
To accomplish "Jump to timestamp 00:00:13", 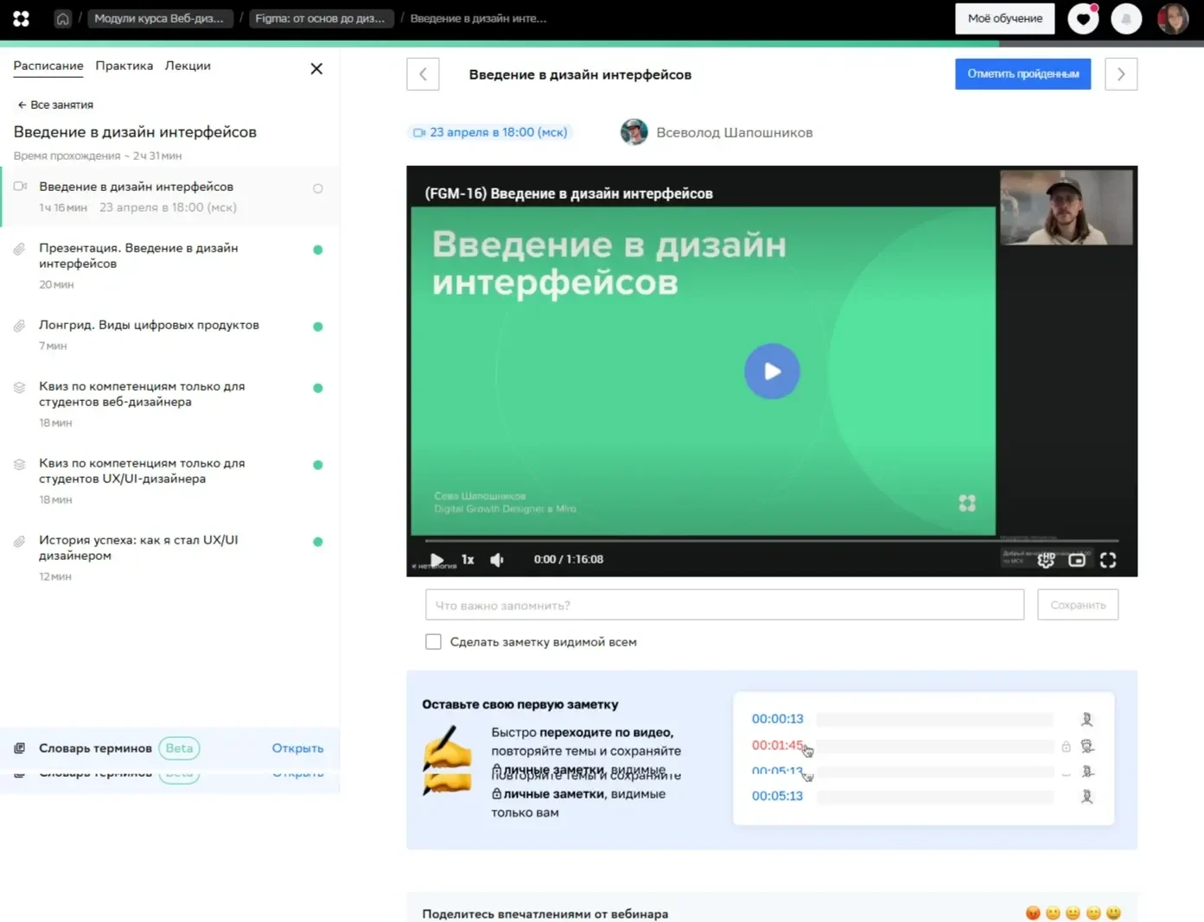I will tap(777, 719).
